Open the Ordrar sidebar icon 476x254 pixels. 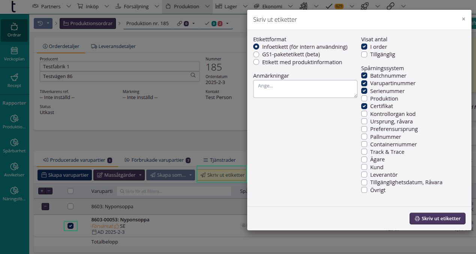pos(14,30)
